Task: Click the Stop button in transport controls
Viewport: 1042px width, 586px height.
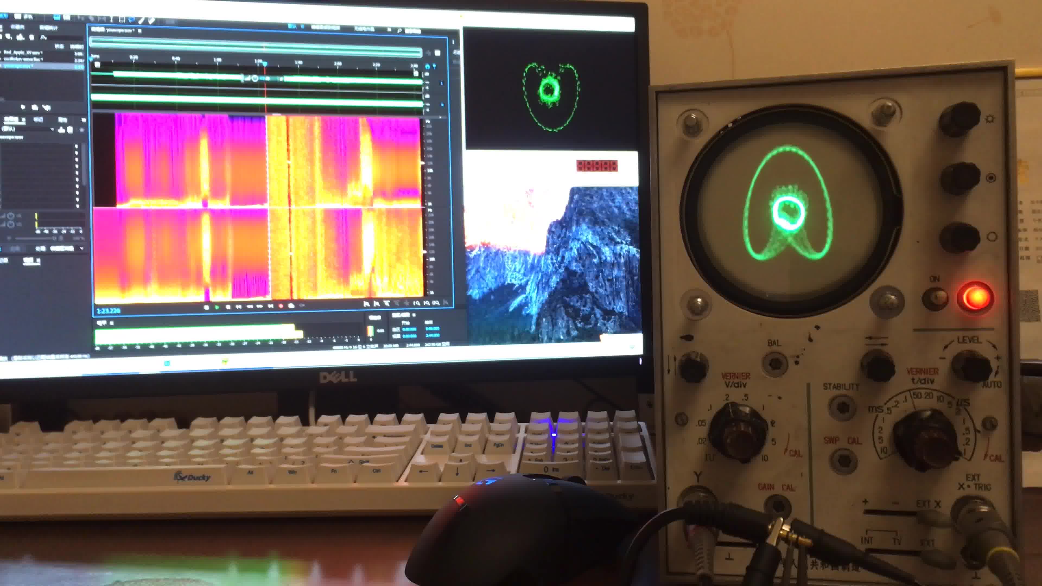Action: pyautogui.click(x=207, y=307)
